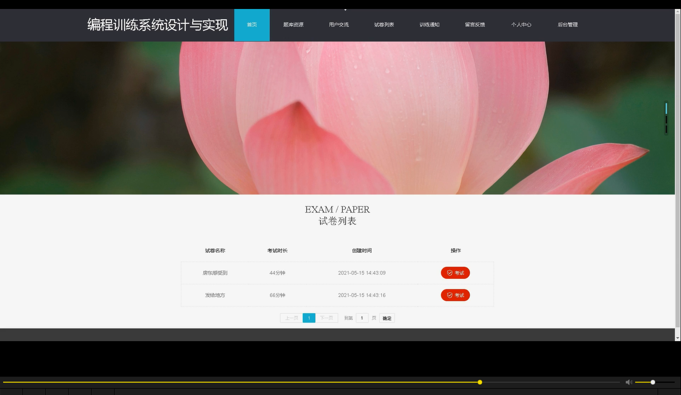Click the 44分钟 duration cell
This screenshot has width=681, height=395.
pyautogui.click(x=277, y=273)
